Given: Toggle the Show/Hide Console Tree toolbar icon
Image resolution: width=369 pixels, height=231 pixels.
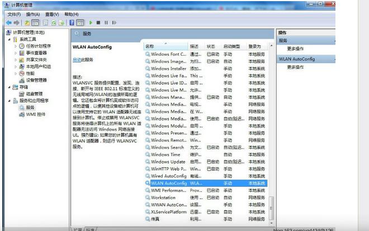Looking at the screenshot, I should 35,23.
